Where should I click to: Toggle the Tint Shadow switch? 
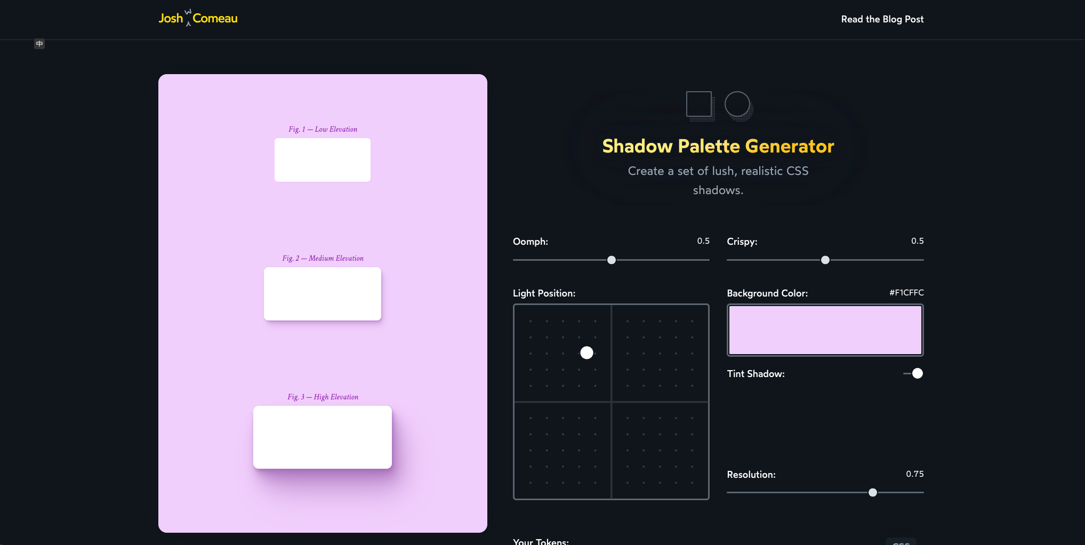tap(913, 373)
